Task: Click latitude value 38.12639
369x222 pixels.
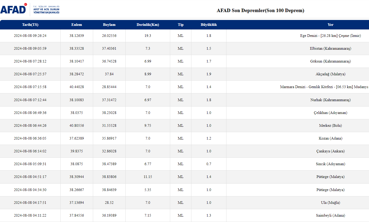Action: (x=77, y=36)
